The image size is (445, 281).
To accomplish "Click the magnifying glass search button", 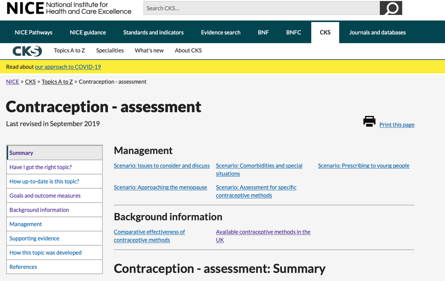I will pyautogui.click(x=391, y=8).
